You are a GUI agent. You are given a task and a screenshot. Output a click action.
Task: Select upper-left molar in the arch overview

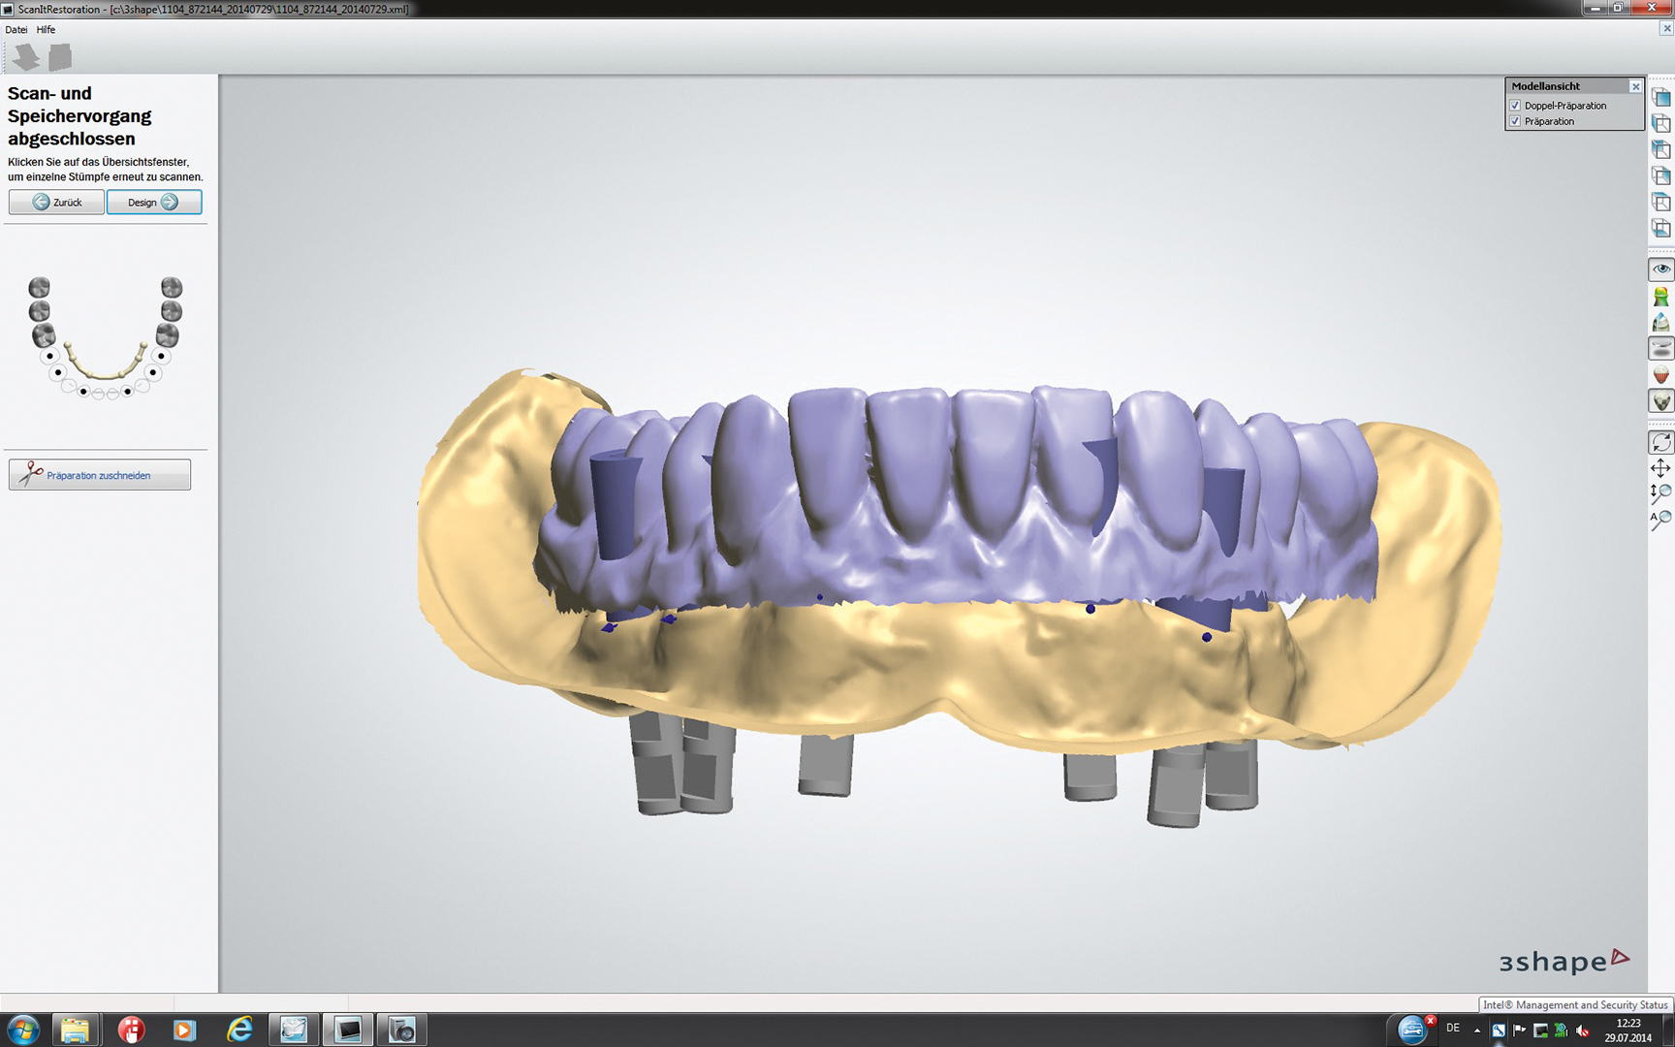coord(39,288)
